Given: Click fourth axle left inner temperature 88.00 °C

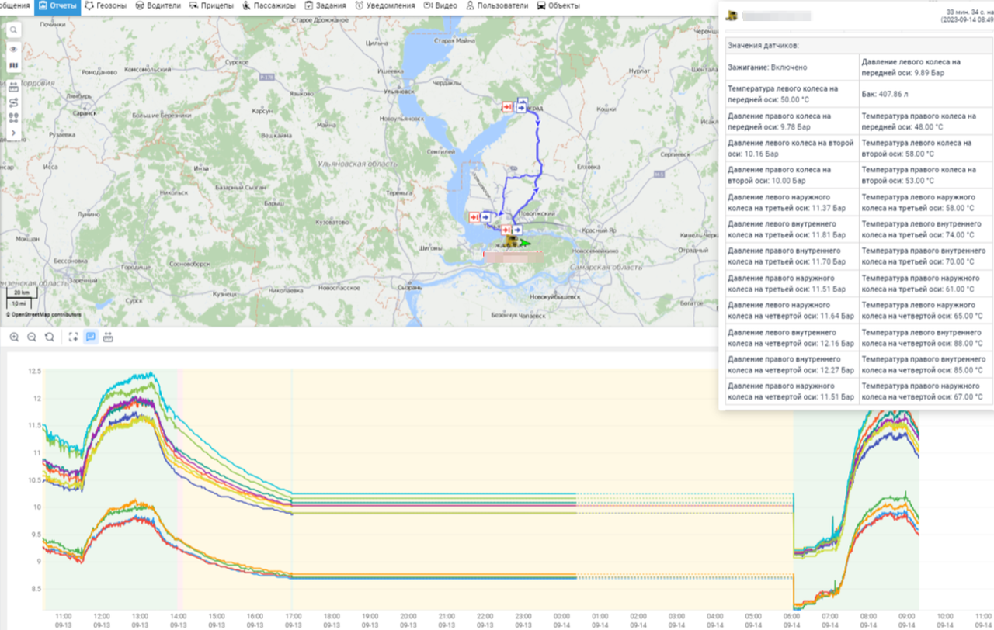Looking at the screenshot, I should tap(924, 337).
